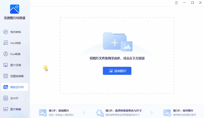This screenshot has height=118, width=204.
Task: Select the Heic转换 sidebar icon
Action: click(6, 43)
